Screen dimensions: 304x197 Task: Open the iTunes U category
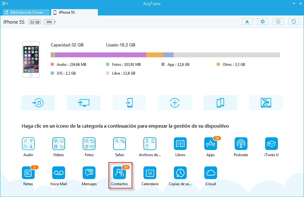tap(271, 144)
